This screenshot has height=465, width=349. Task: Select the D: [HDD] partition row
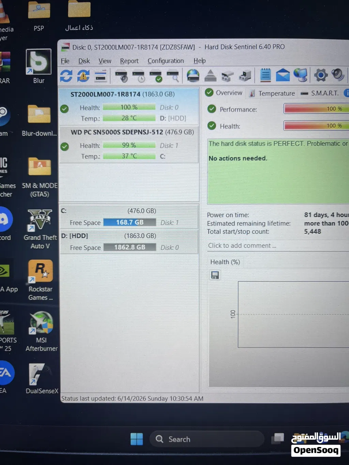(x=129, y=242)
